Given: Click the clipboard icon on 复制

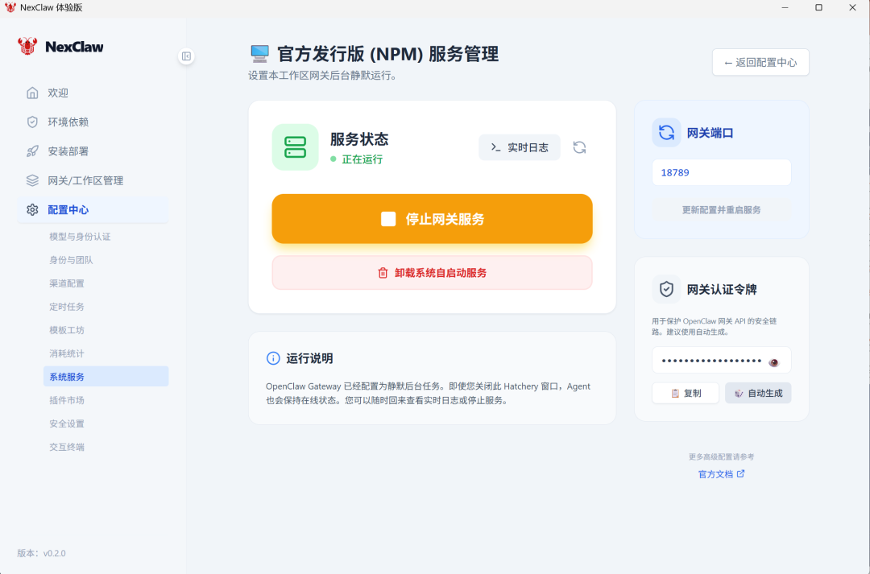Looking at the screenshot, I should coord(675,393).
